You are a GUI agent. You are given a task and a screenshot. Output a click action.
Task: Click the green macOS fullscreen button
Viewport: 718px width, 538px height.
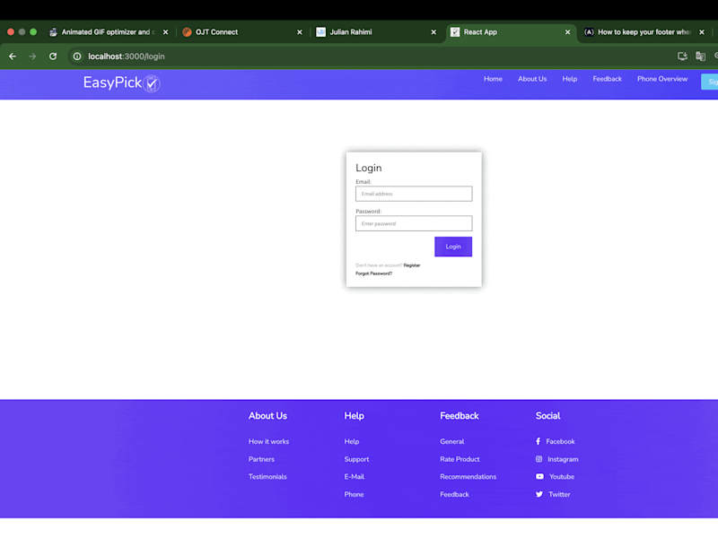click(x=33, y=32)
